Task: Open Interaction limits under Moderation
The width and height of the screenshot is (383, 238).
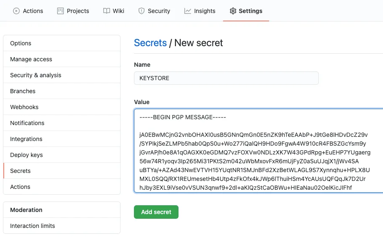Action: click(x=62, y=226)
